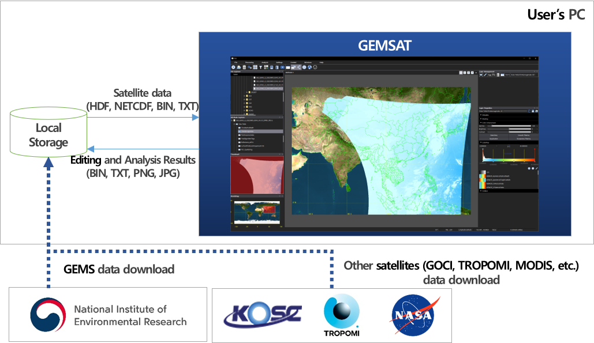594x343 pixels.
Task: Expand the first folder in File Explorer
Action: [246, 92]
